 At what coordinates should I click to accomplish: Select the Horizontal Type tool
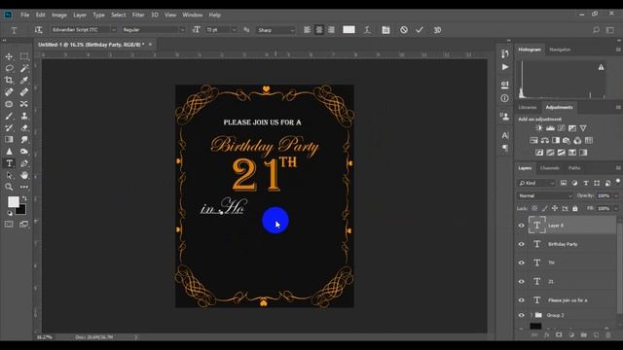point(9,163)
